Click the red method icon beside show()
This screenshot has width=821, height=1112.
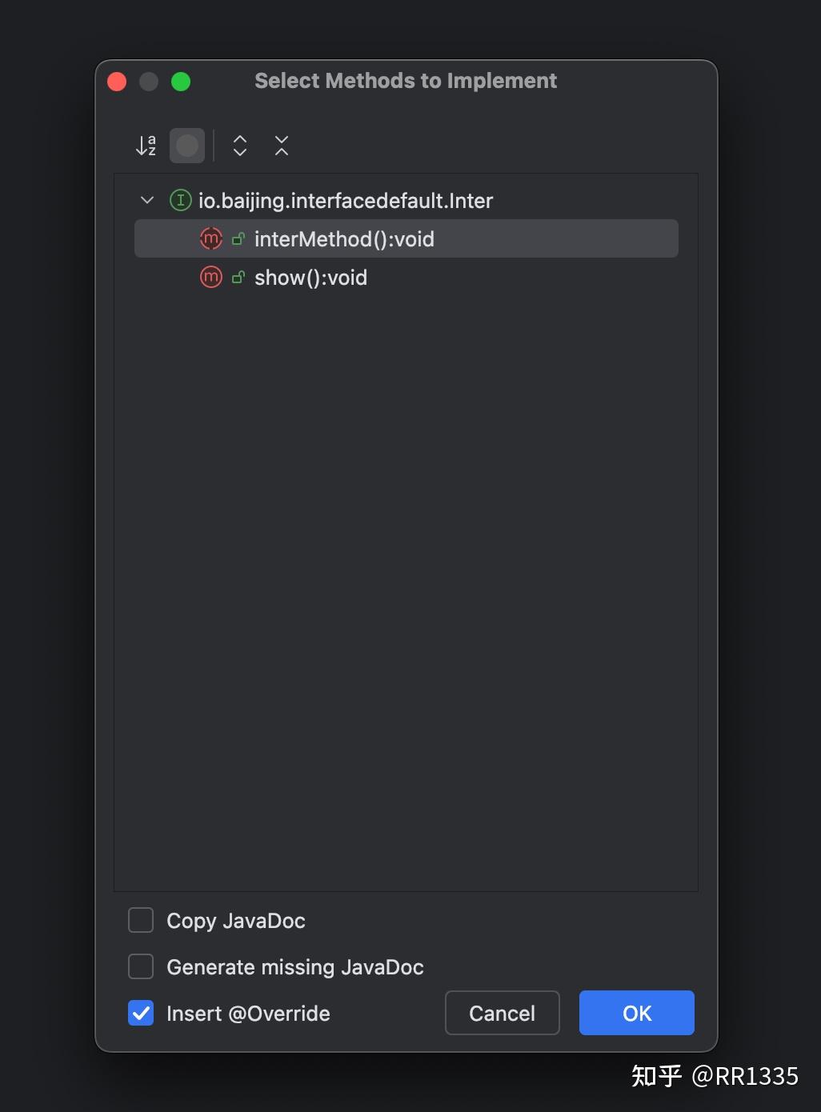coord(210,277)
